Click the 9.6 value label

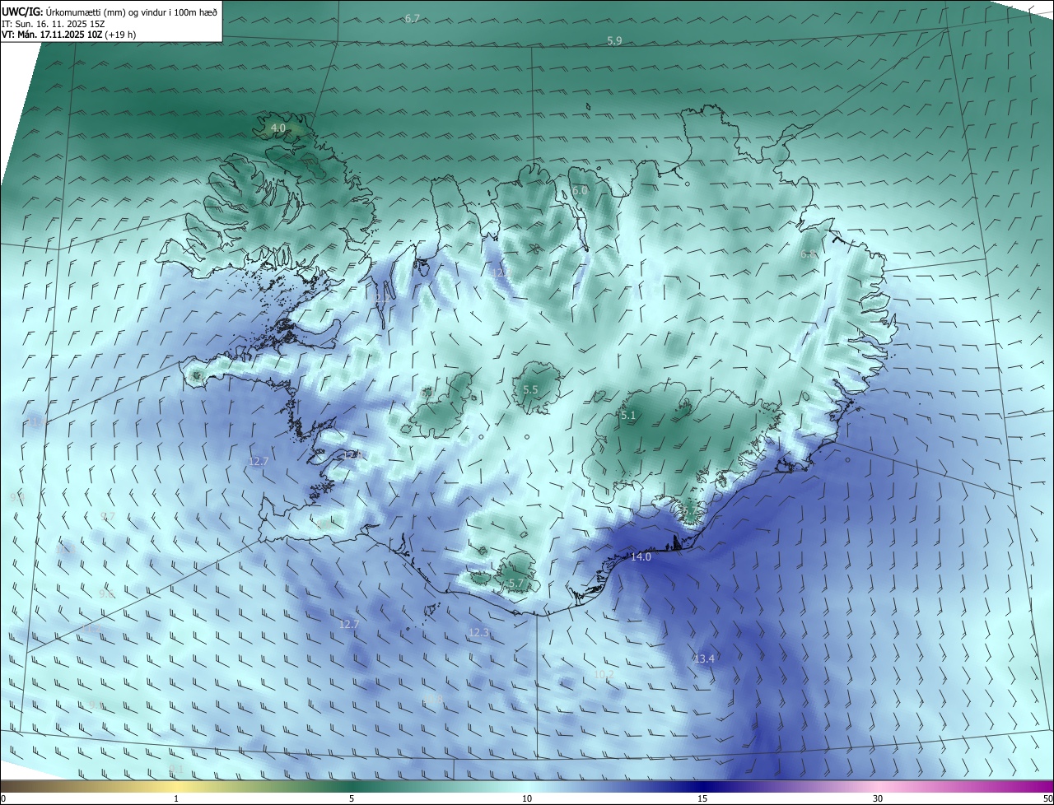pyautogui.click(x=105, y=593)
